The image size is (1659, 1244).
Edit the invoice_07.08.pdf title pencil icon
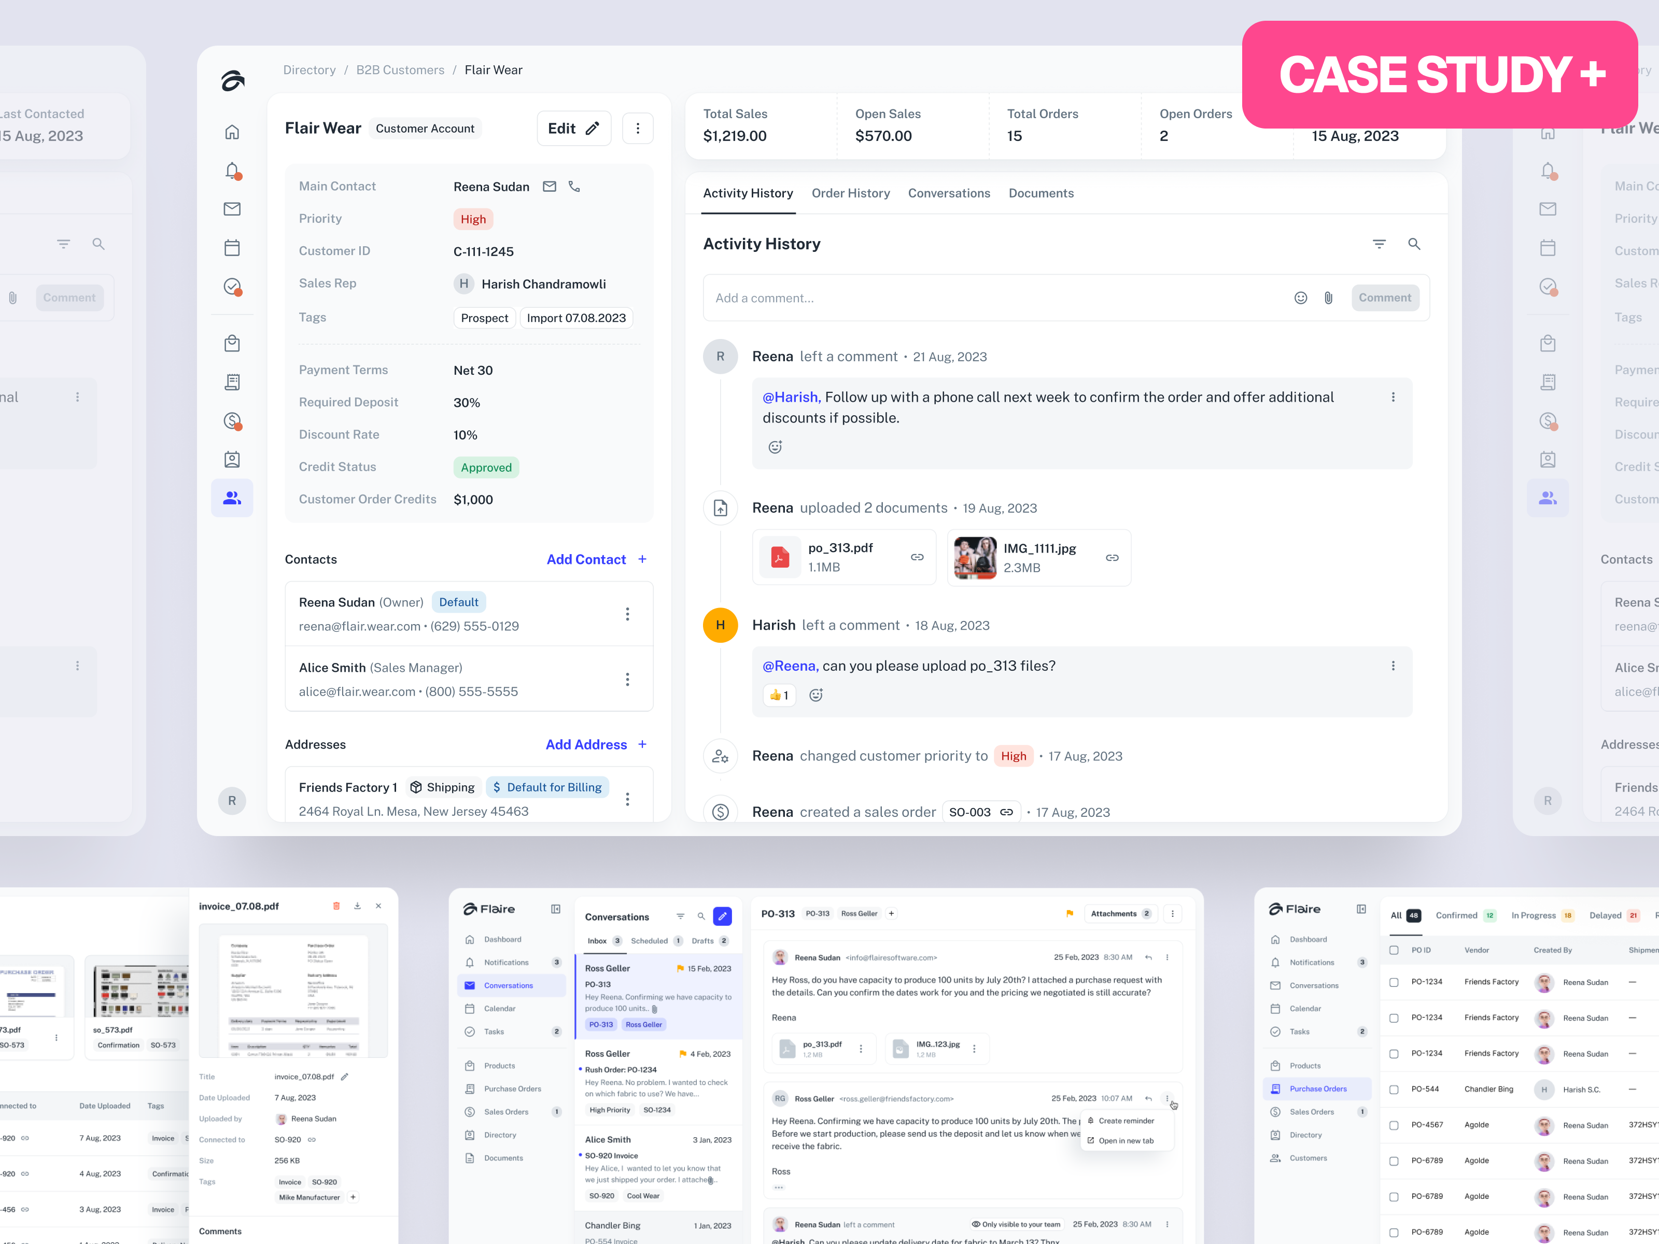(x=344, y=1077)
